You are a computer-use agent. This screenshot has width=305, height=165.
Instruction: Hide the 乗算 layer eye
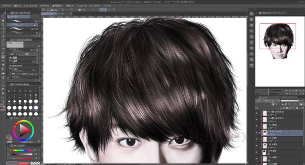tap(257, 126)
